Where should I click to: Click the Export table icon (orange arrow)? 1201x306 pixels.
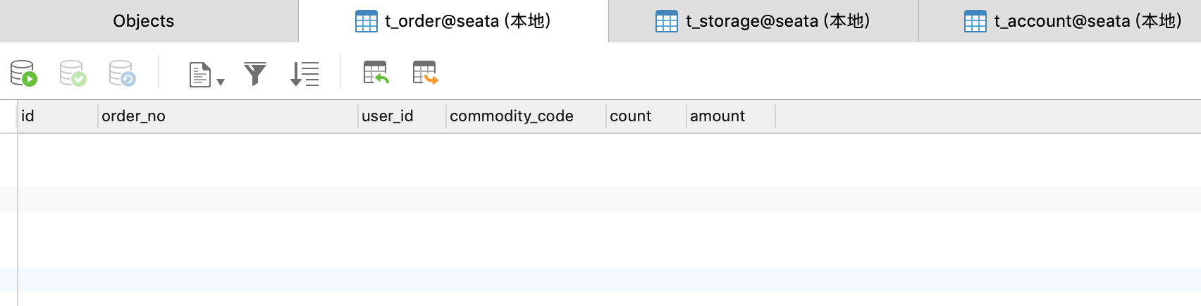(425, 73)
